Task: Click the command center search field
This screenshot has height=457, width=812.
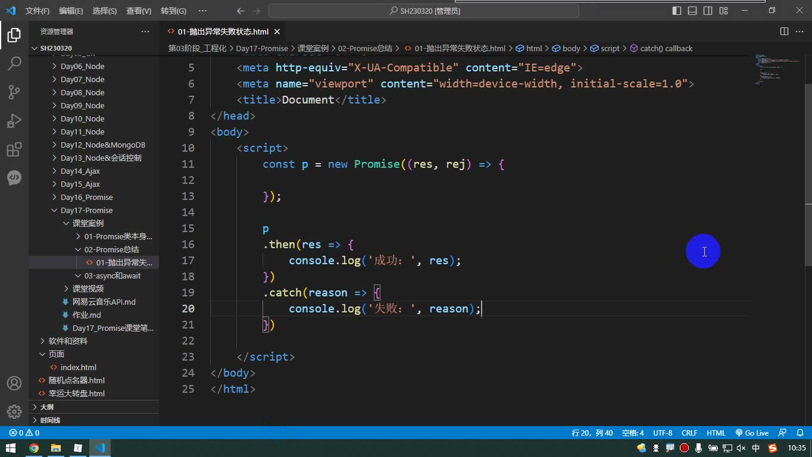Action: point(424,11)
